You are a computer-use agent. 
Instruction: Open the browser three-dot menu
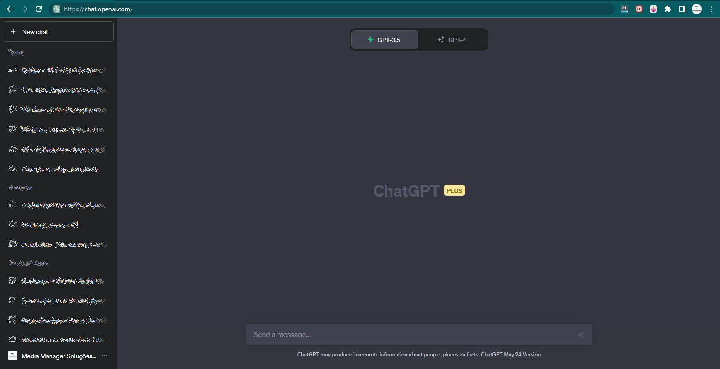pos(711,9)
